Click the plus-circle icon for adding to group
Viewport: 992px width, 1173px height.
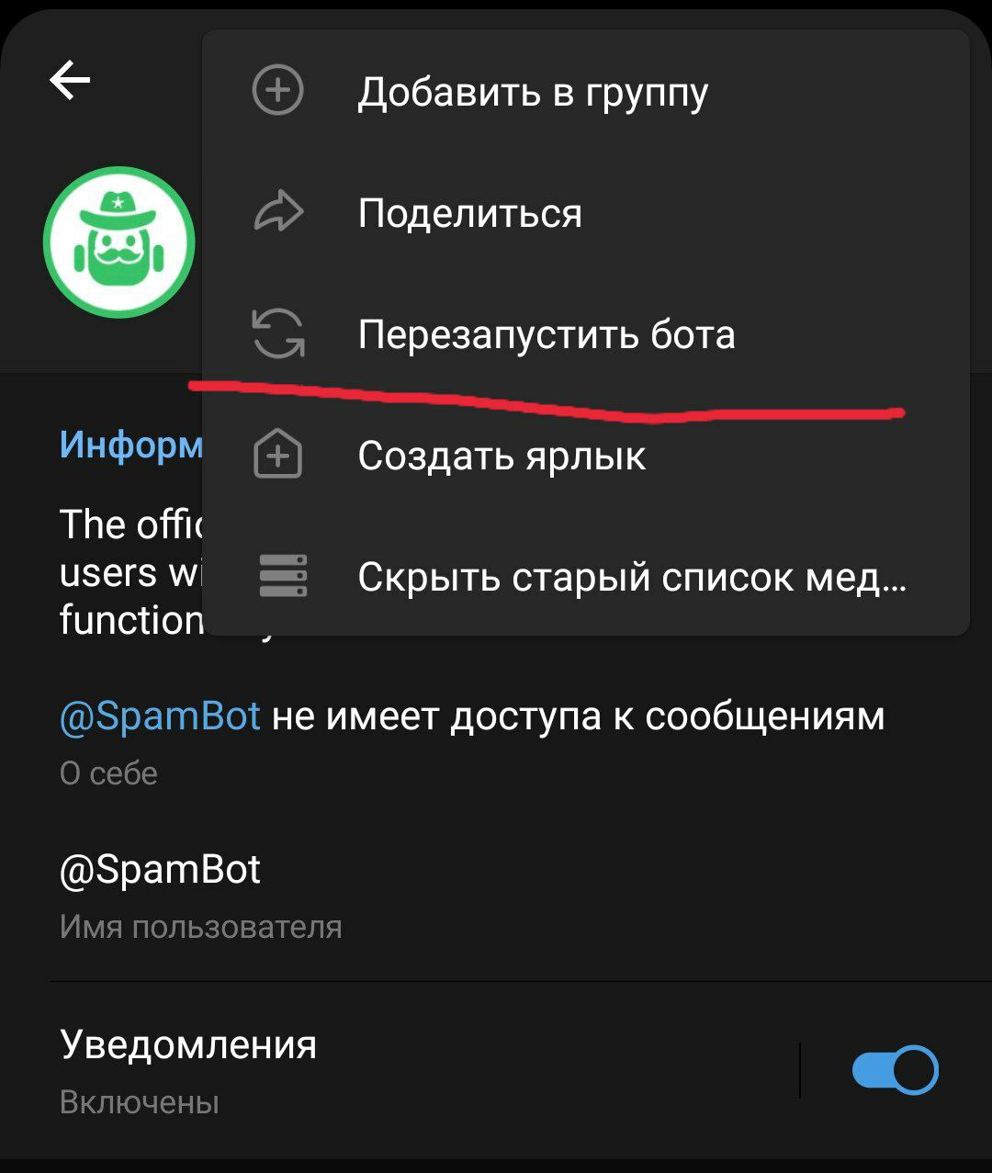(277, 91)
